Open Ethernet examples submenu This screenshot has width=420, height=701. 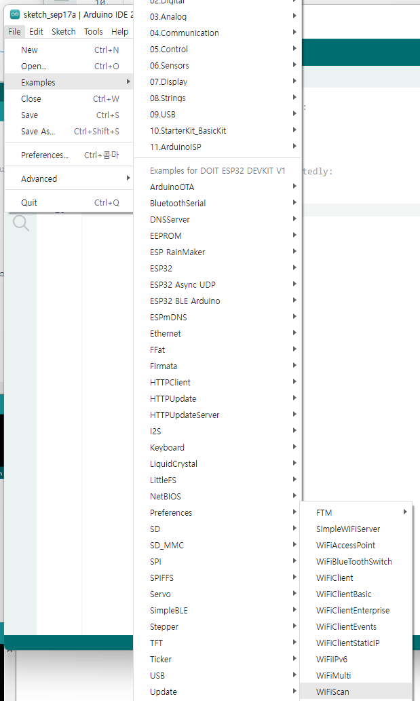pos(218,333)
